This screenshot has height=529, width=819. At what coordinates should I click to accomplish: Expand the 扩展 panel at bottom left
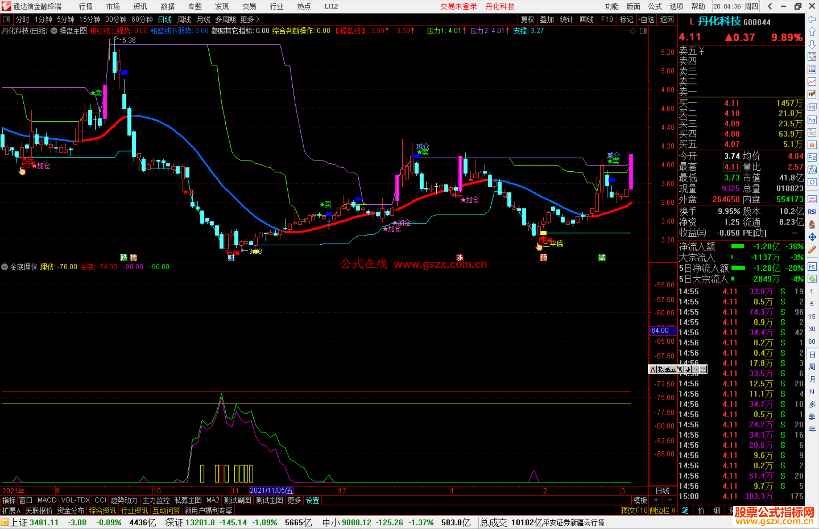tap(11, 510)
